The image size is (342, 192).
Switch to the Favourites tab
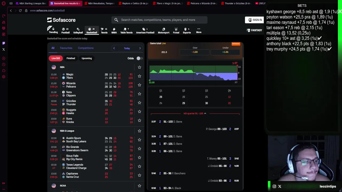coord(66,48)
